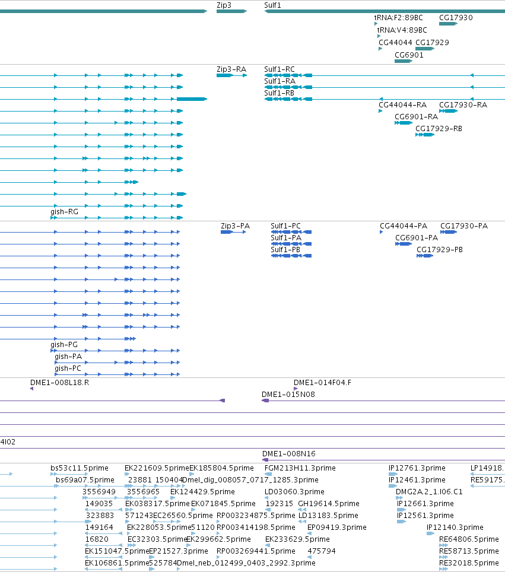505x572 pixels.
Task: Select the IP12661.3prime EST
Action: coord(401,510)
